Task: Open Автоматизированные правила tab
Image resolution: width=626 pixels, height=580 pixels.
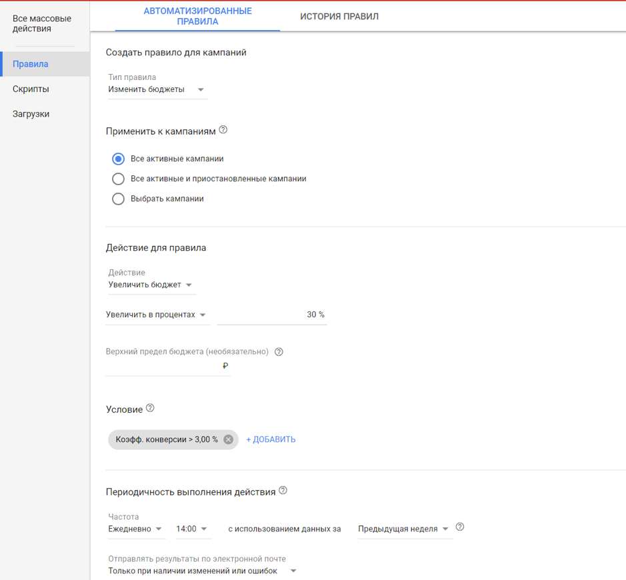Action: coord(197,16)
